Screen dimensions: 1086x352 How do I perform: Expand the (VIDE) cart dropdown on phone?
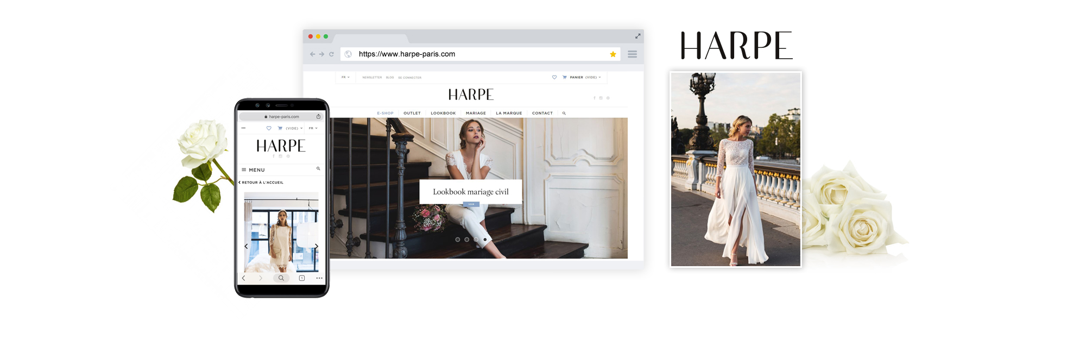pos(294,128)
